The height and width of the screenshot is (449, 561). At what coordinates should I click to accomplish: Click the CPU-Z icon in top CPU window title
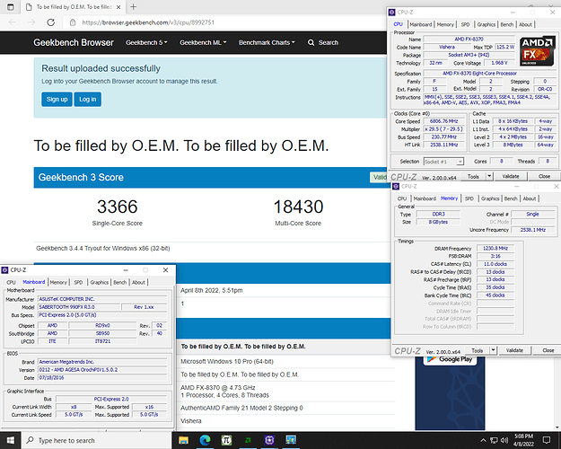(x=391, y=13)
